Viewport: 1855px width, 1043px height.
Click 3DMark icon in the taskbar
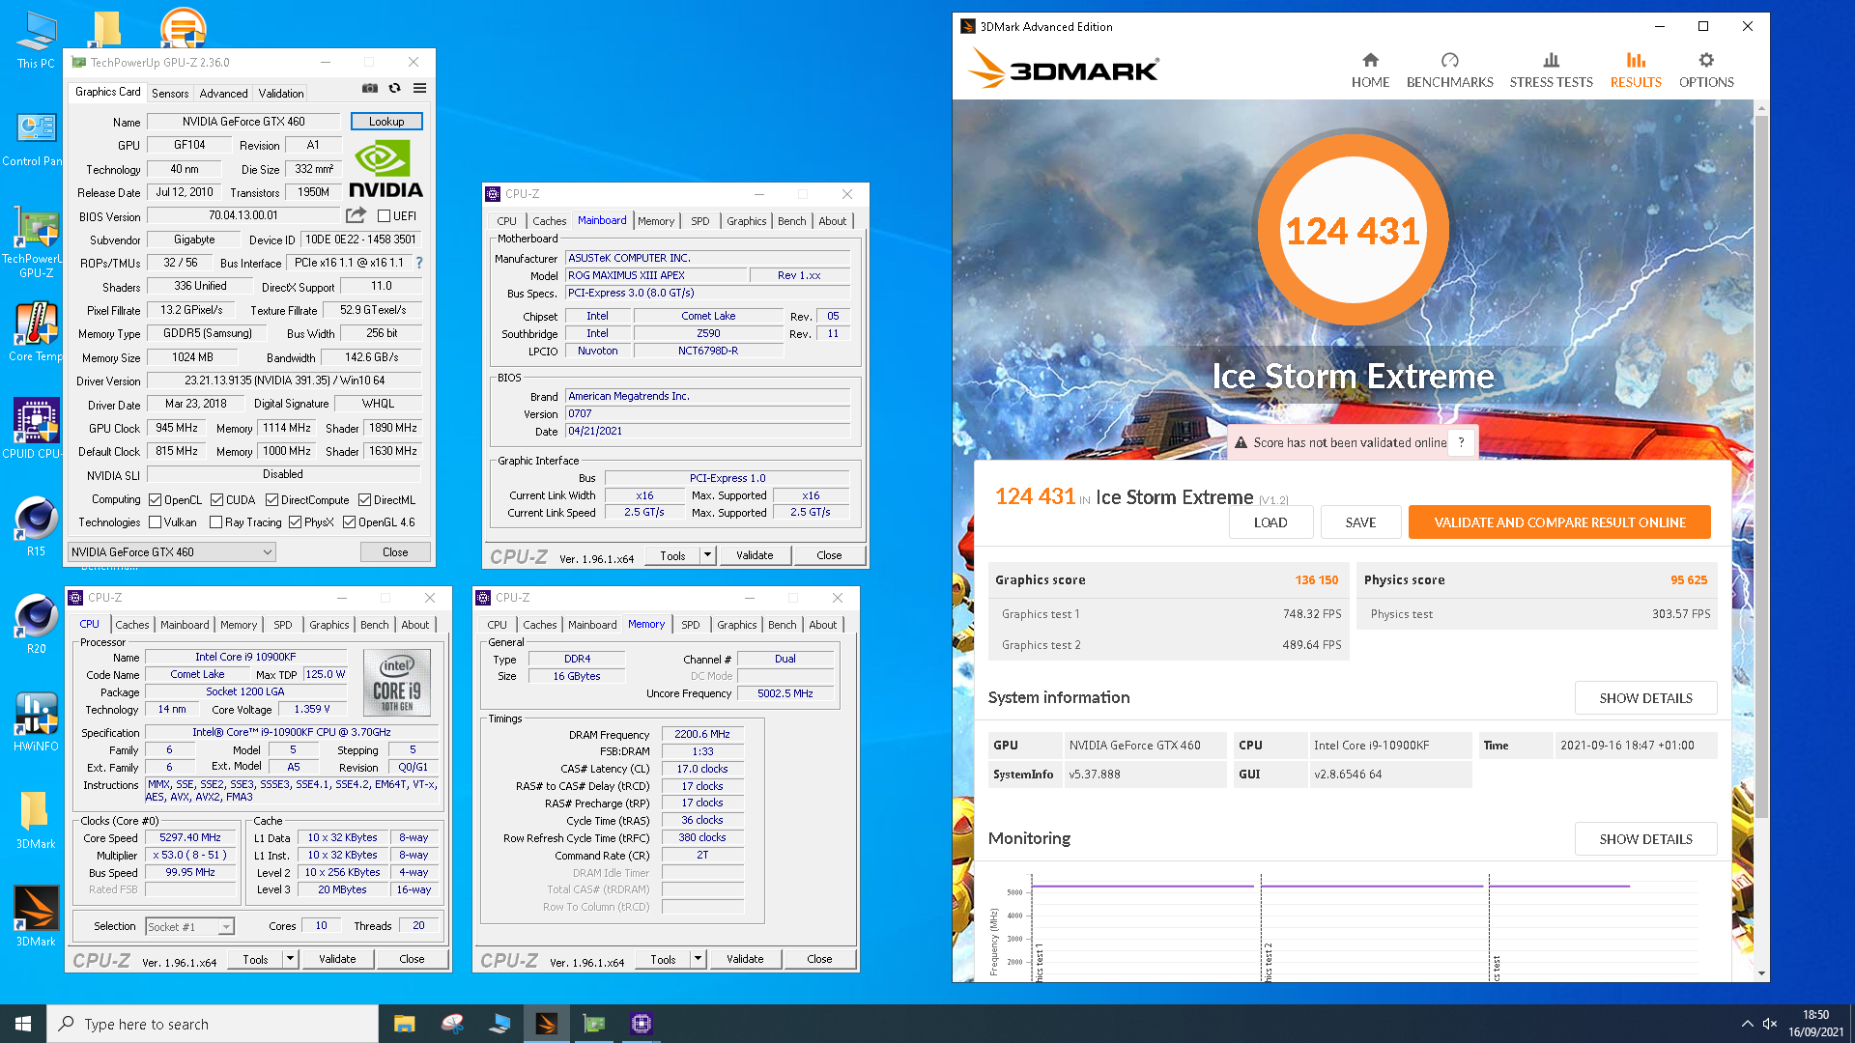click(547, 1024)
